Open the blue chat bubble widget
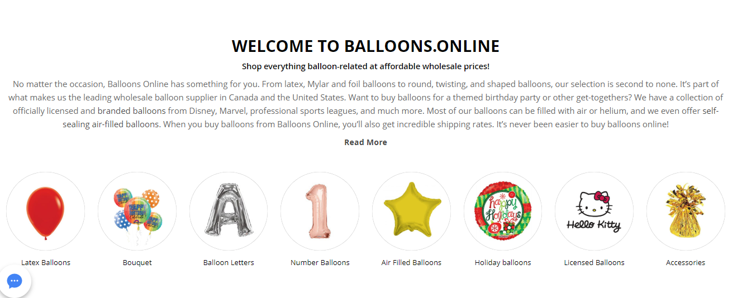 [15, 281]
